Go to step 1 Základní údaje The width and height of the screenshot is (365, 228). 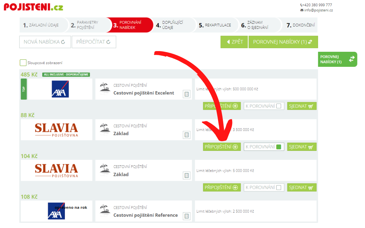click(41, 25)
